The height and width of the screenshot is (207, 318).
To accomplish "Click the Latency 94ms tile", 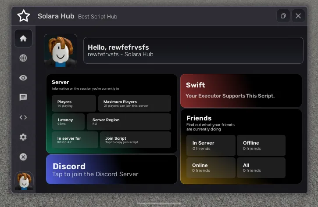I will pyautogui.click(x=68, y=121).
